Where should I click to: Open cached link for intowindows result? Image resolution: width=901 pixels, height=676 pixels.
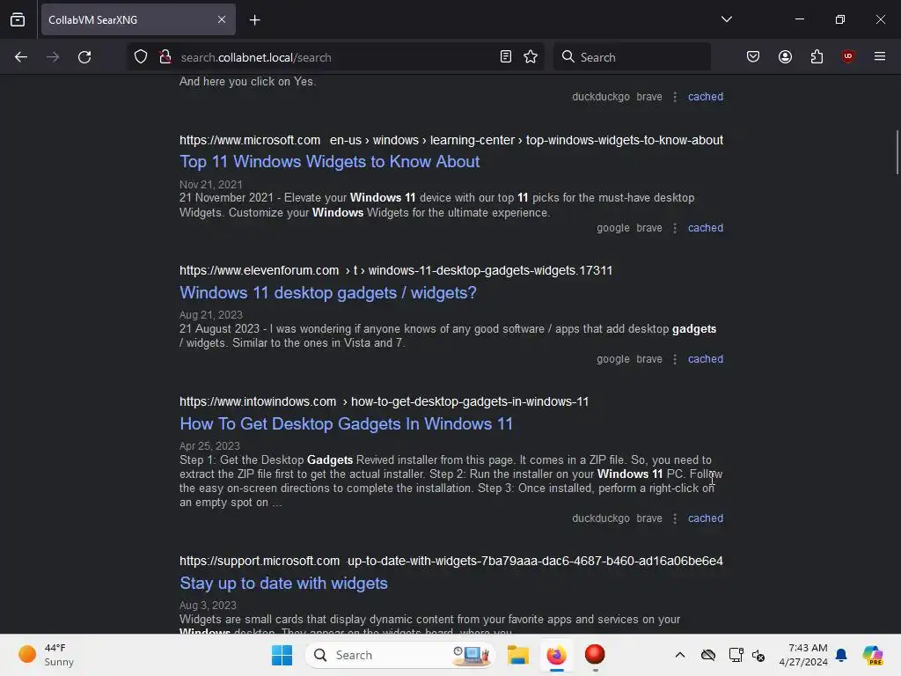coord(705,518)
